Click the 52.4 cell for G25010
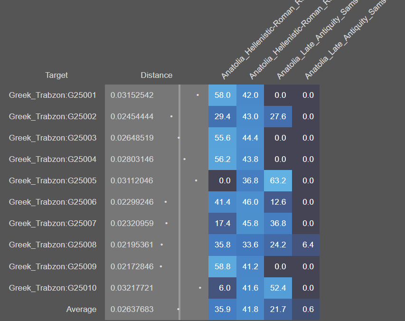The width and height of the screenshot is (405, 321). click(x=278, y=288)
